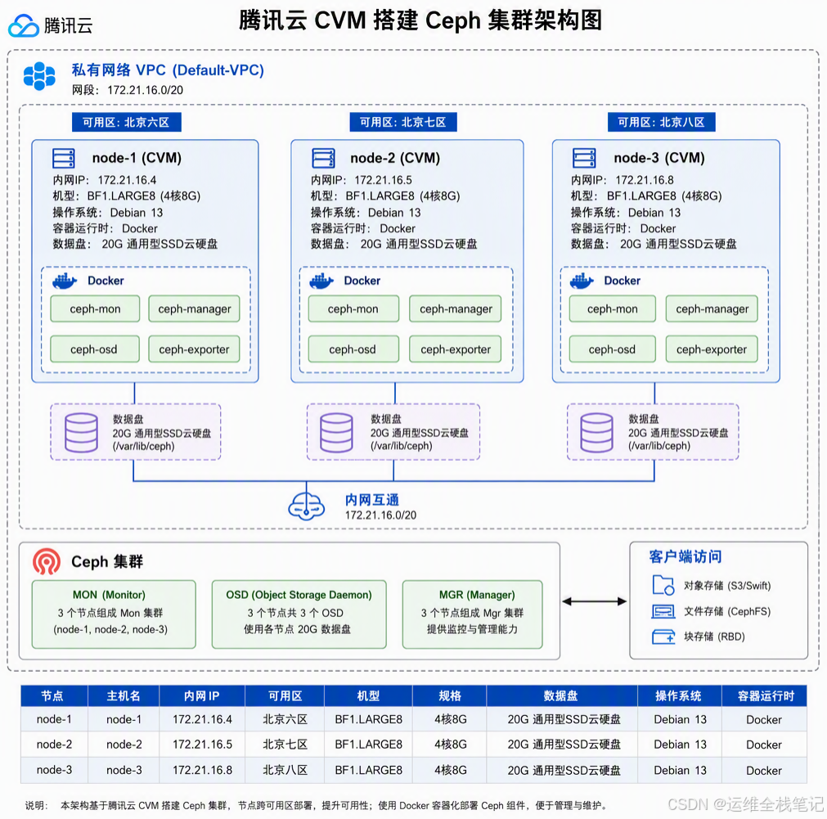
Task: Click the node-1 (CVM) title
Action: click(137, 158)
